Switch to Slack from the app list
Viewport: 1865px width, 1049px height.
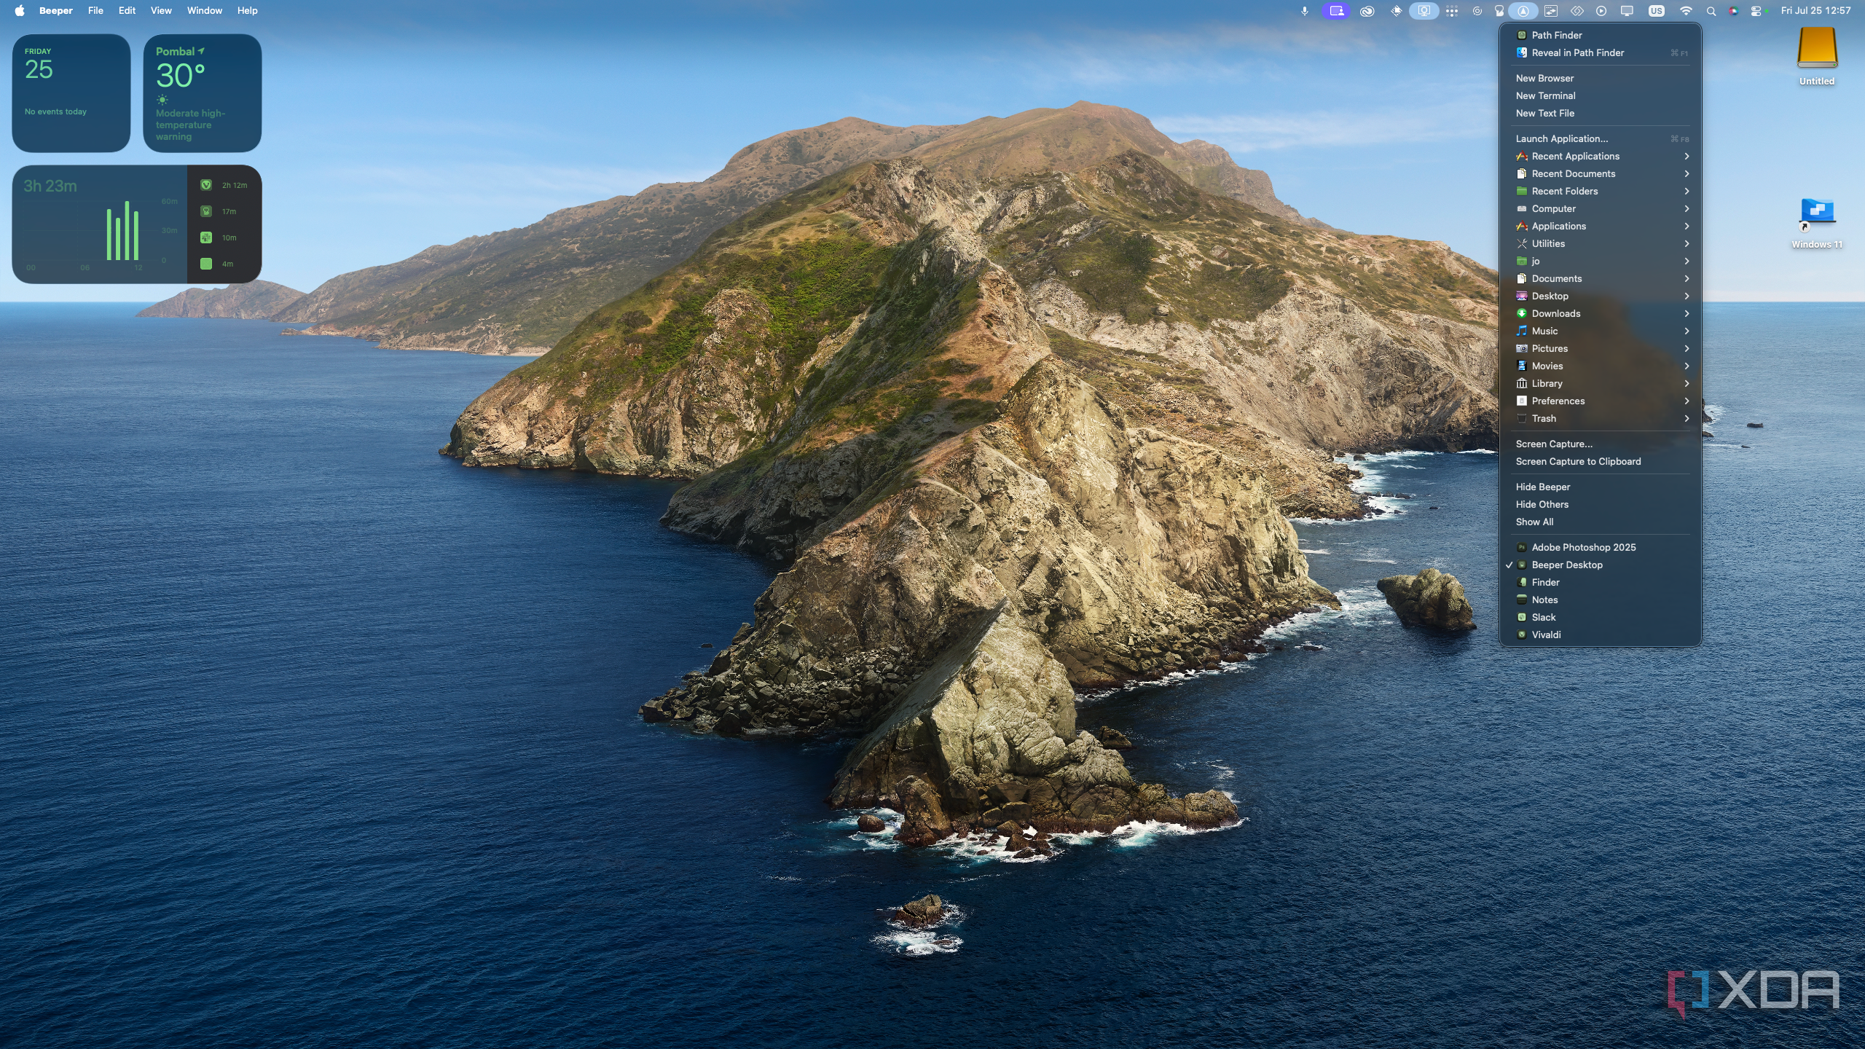1600,617
